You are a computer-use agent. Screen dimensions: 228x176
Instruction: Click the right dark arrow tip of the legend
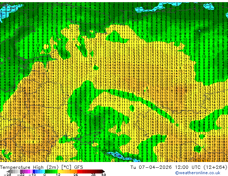pyautogui.click(x=104, y=171)
